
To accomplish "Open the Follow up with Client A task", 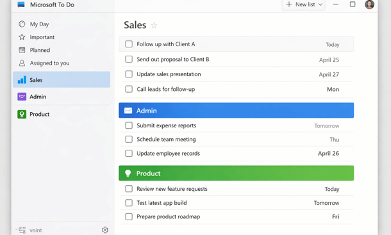I will pos(236,44).
